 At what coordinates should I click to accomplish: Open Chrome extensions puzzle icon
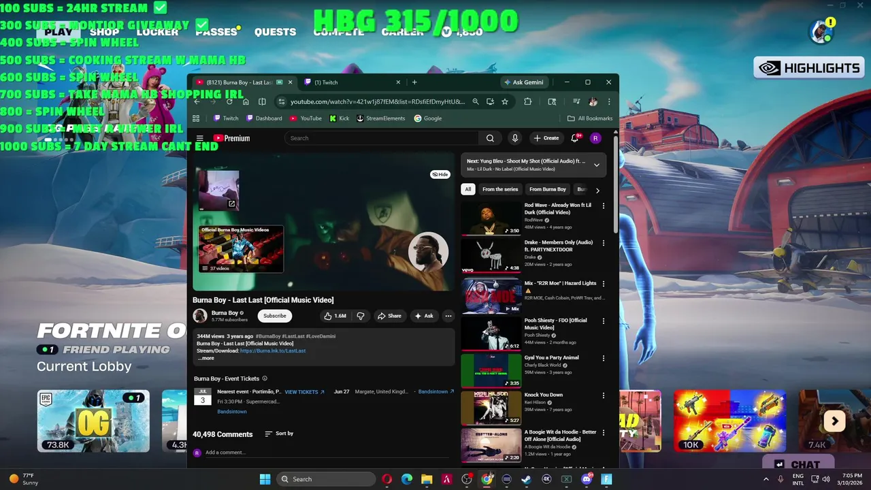tap(527, 101)
